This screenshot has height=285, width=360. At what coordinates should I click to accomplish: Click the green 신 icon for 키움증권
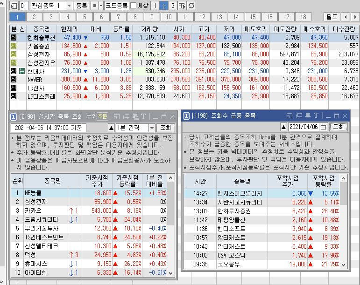pyautogui.click(x=14, y=46)
